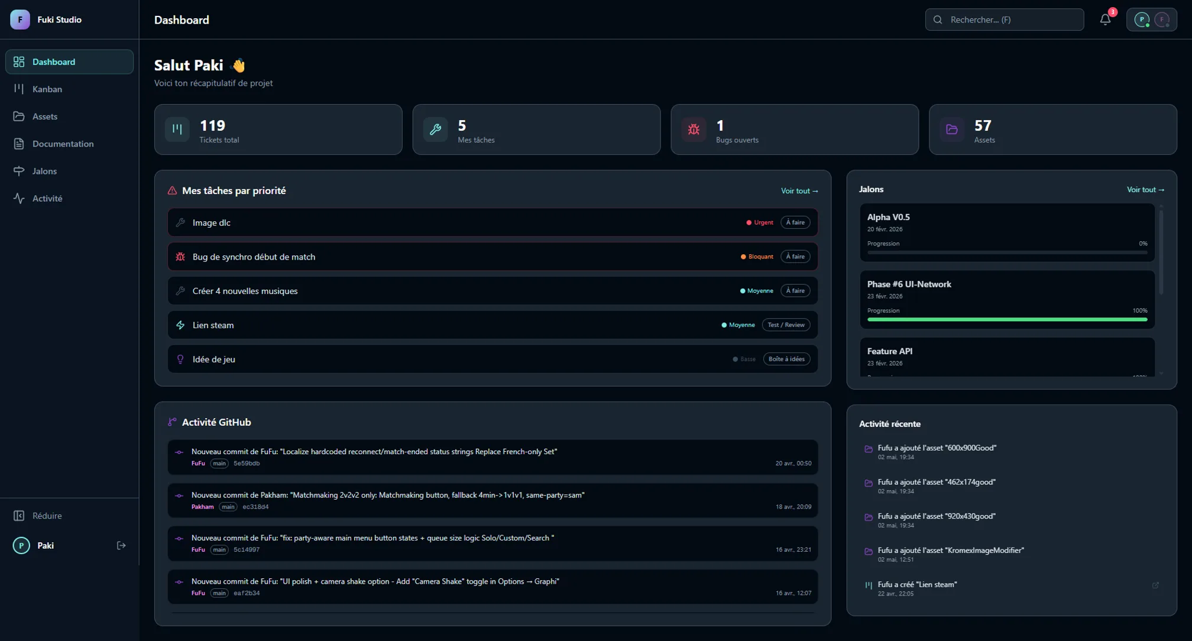Open the commit eaf2b34 entry
Screen dimensions: 1192x641
coord(493,587)
